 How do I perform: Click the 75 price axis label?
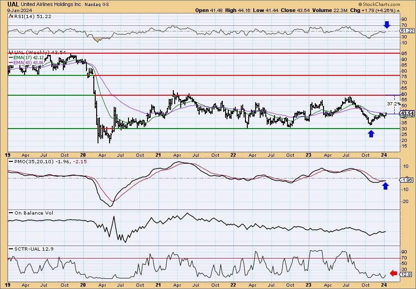point(404,77)
